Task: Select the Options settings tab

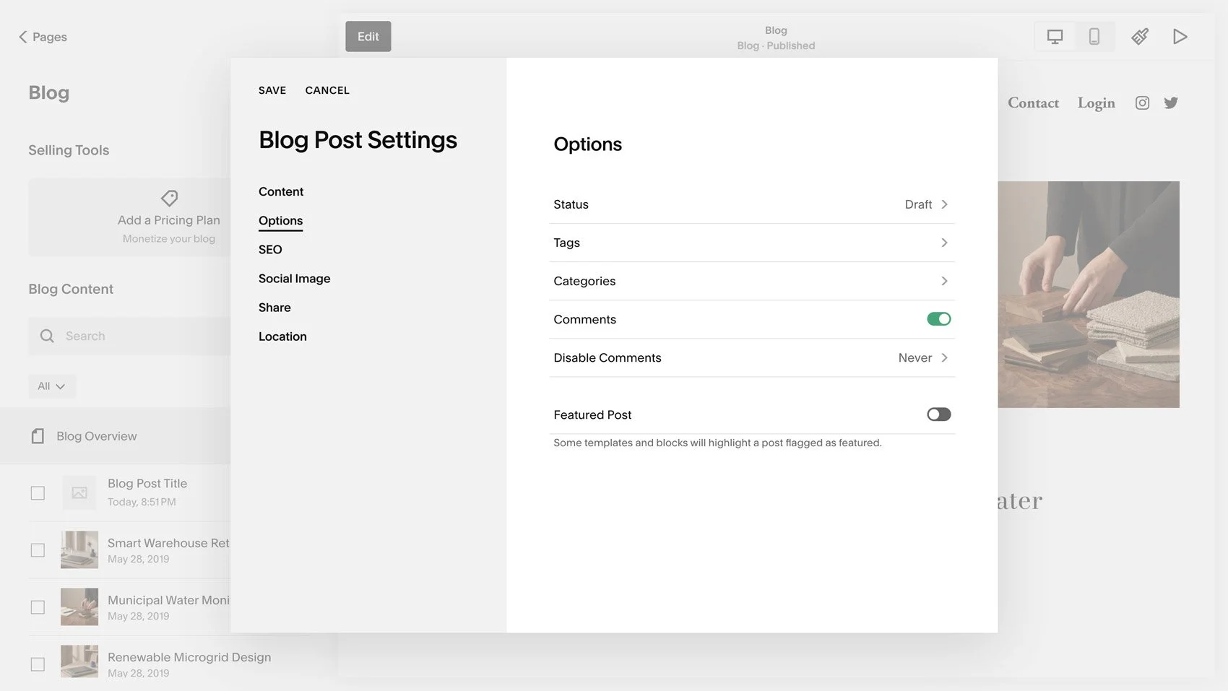Action: click(280, 220)
